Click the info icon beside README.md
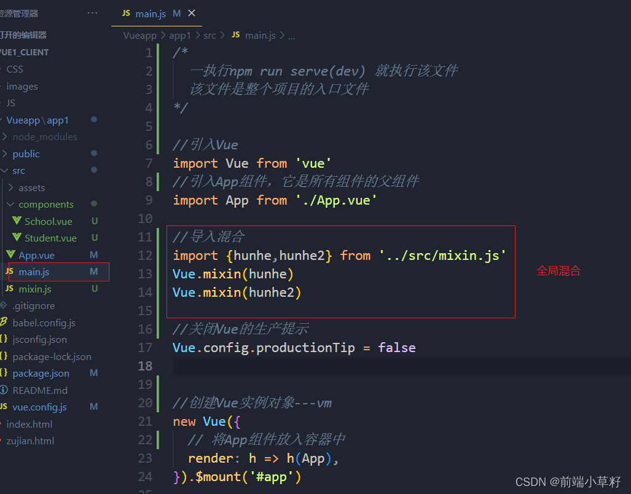Viewport: 631px width, 494px height. [6, 390]
